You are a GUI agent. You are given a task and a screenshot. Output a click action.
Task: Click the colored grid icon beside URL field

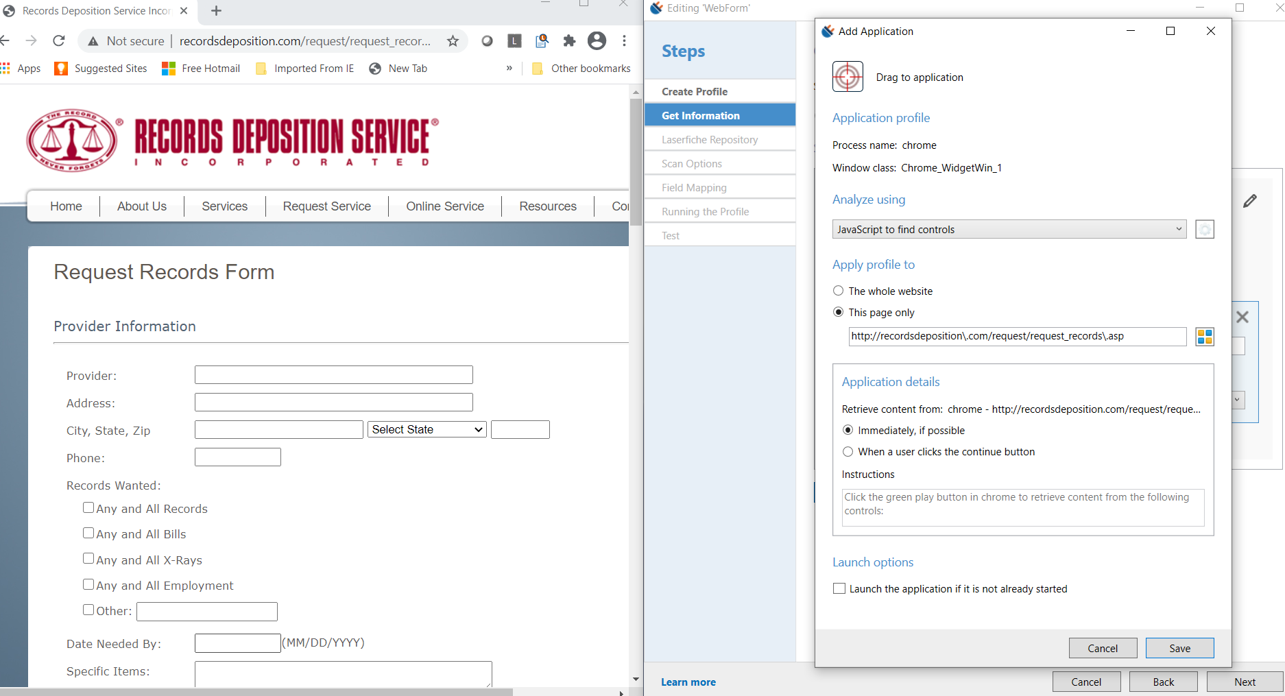point(1204,337)
